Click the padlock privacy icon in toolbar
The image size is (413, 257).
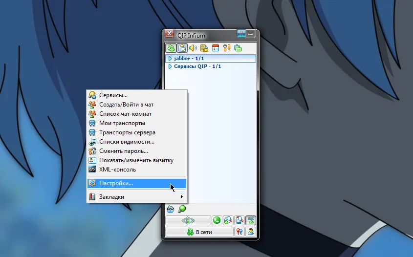tap(204, 48)
